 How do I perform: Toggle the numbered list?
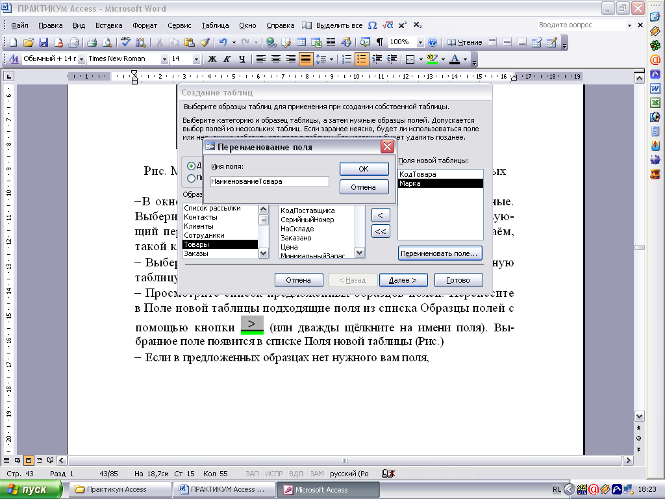pos(347,58)
